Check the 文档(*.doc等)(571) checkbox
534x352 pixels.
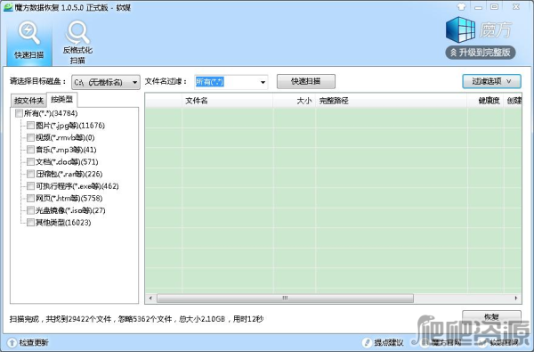coord(30,161)
